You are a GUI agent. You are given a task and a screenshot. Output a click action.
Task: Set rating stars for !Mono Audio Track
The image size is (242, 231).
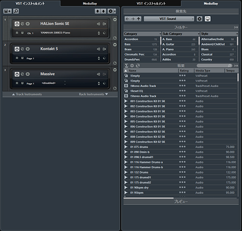pos(182,86)
